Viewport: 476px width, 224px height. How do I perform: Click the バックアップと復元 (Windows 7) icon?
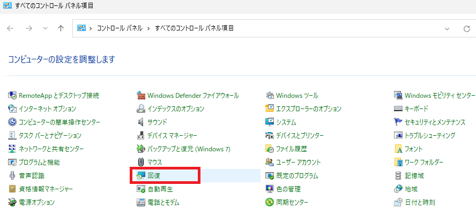[141, 149]
